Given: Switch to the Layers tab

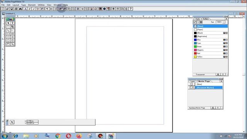Looking at the screenshot, I should click(x=193, y=81).
